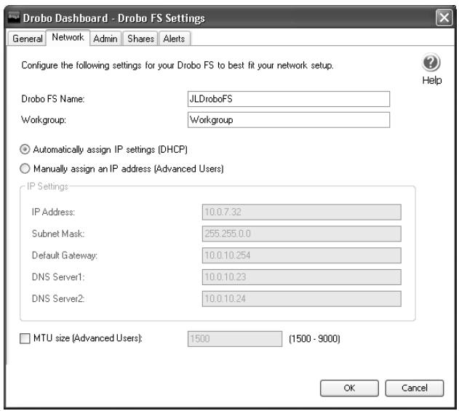Confirm settings with the OK button
The width and height of the screenshot is (459, 411).
[x=349, y=388]
